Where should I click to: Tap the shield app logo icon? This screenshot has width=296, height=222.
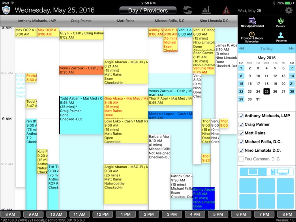coord(6,10)
